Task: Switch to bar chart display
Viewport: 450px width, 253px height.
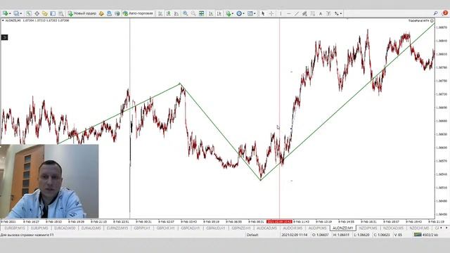Action: (x=160, y=13)
